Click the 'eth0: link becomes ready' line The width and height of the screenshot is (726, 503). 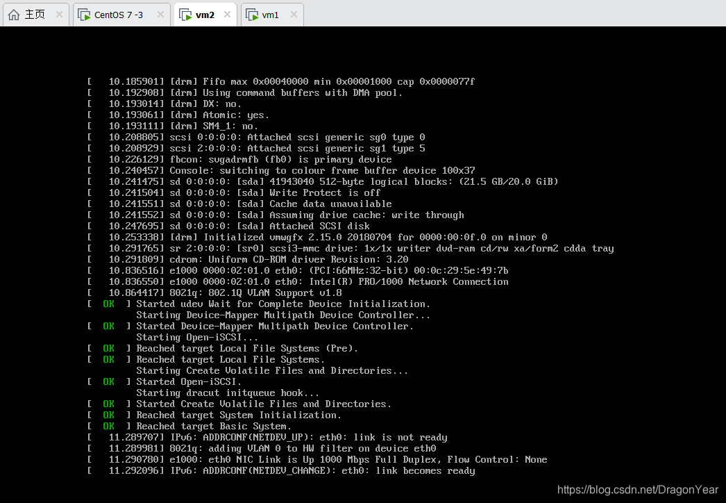282,471
